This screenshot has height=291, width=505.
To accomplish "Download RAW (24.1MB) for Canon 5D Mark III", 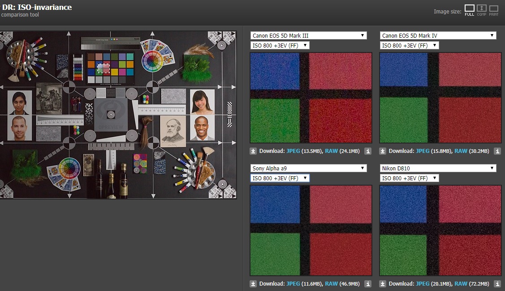I will (x=332, y=151).
